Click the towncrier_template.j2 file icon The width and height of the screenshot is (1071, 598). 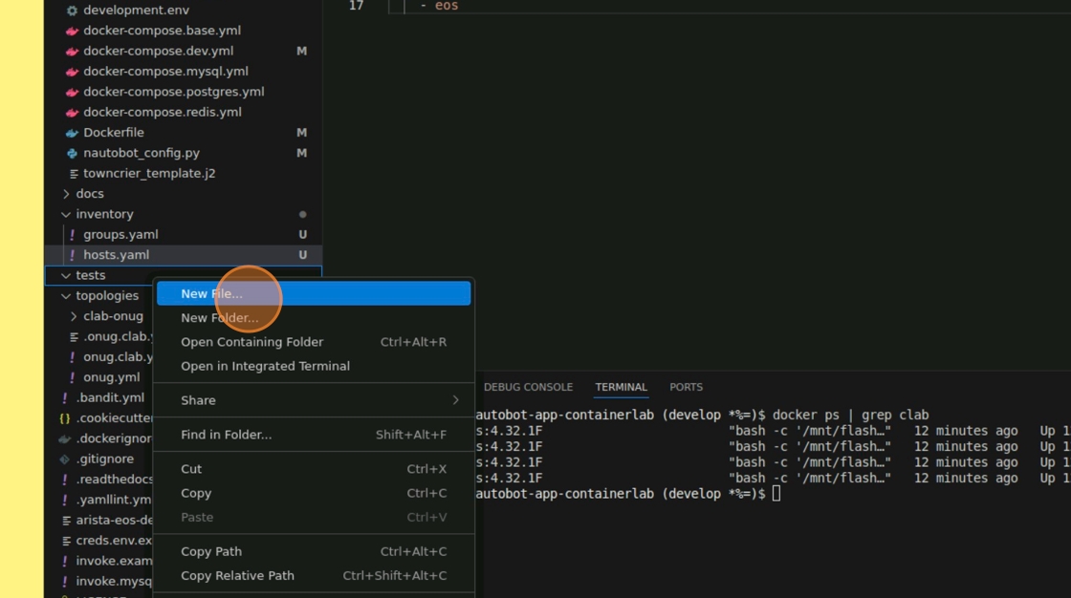coord(74,174)
